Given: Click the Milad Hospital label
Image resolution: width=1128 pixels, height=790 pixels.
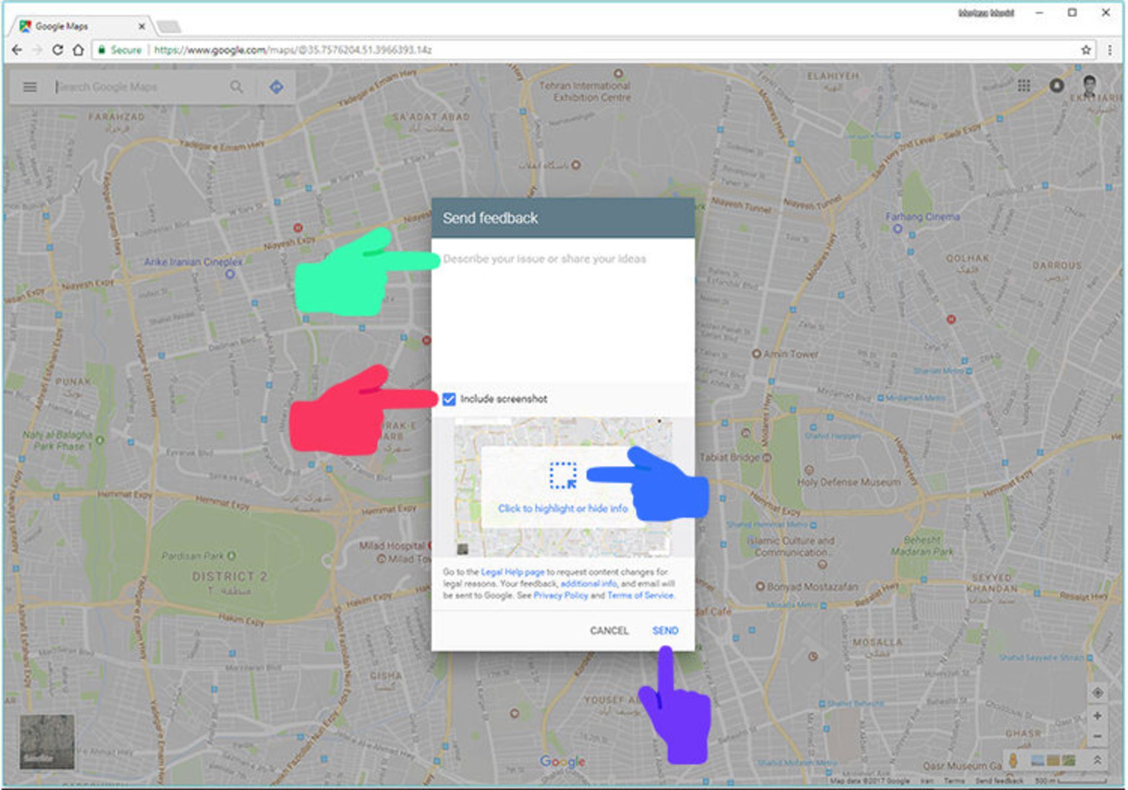Looking at the screenshot, I should [x=391, y=546].
